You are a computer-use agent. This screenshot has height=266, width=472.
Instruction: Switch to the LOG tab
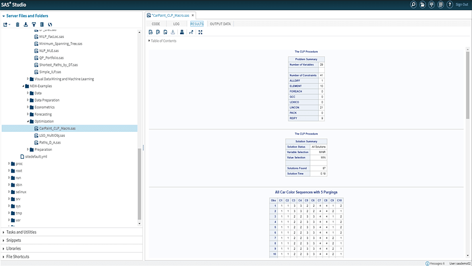tap(176, 24)
